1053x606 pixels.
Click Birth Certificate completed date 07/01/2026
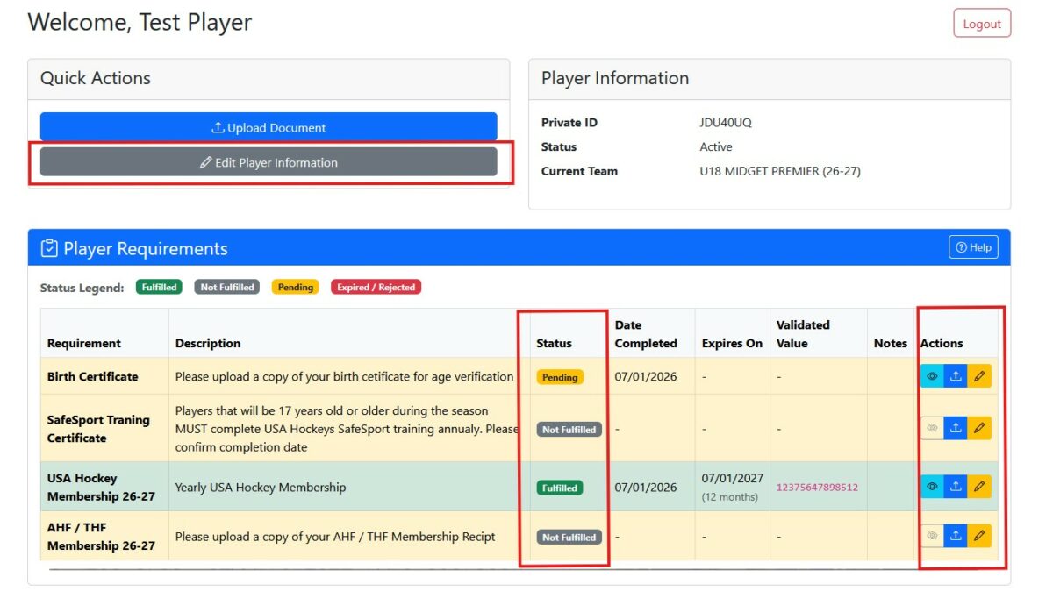tap(646, 376)
